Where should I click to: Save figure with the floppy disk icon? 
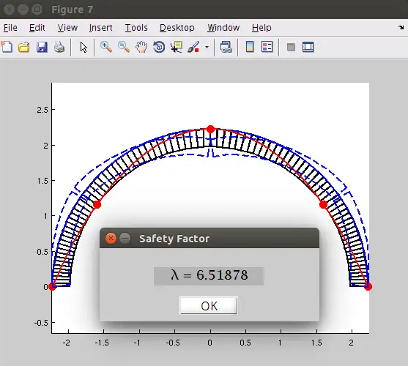pos(42,48)
